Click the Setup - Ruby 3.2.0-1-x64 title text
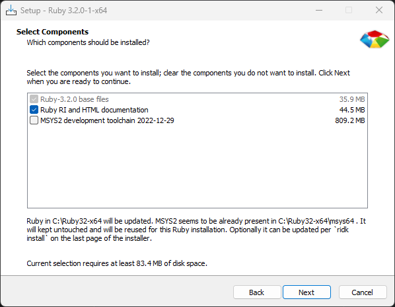This screenshot has width=395, height=307. click(x=63, y=11)
